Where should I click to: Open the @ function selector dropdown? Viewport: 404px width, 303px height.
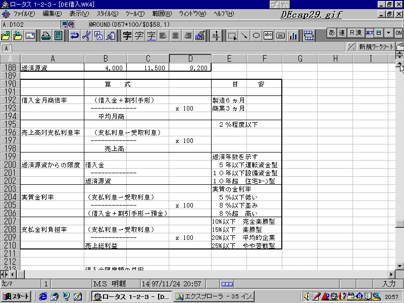point(71,24)
